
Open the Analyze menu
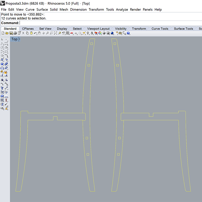tap(122, 10)
